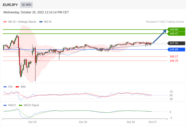Click the MACD legend label
The width and height of the screenshot is (186, 126).
(x=12, y=105)
